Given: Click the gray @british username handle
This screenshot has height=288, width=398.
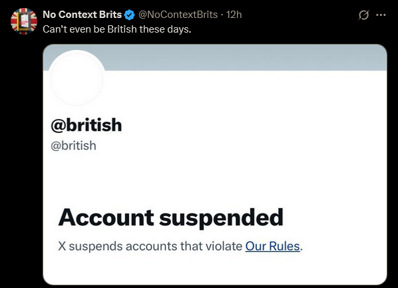Looking at the screenshot, I should tap(74, 146).
